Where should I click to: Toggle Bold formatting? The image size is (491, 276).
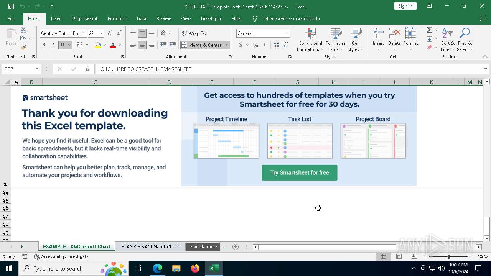click(x=44, y=45)
